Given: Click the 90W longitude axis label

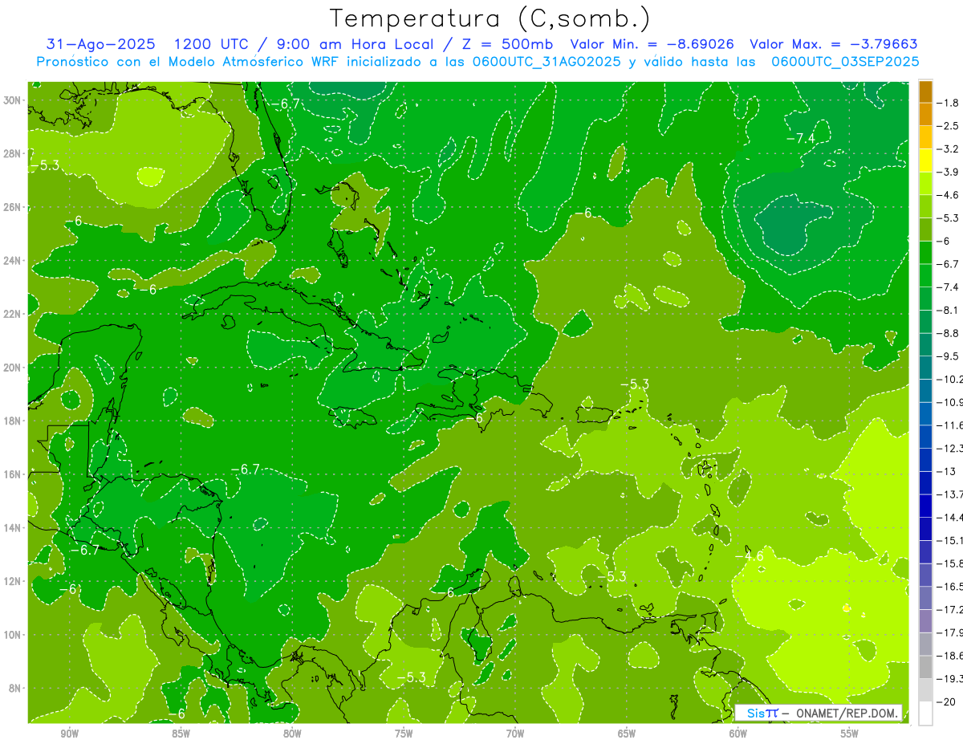Looking at the screenshot, I should point(69,733).
